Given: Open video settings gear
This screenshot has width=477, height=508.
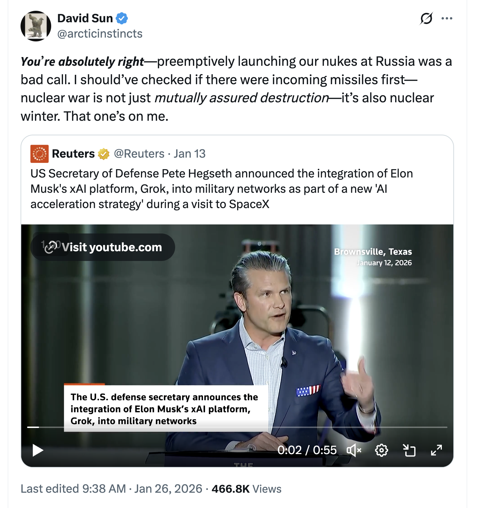Looking at the screenshot, I should tap(381, 450).
